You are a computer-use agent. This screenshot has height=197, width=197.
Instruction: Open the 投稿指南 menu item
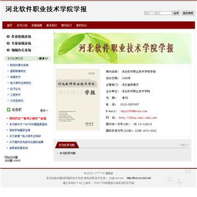click(x=37, y=25)
